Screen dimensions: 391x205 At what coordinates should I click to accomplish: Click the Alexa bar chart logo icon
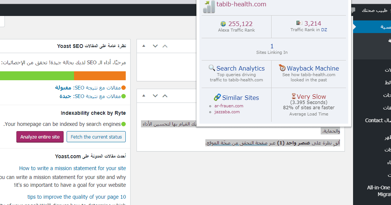click(209, 6)
